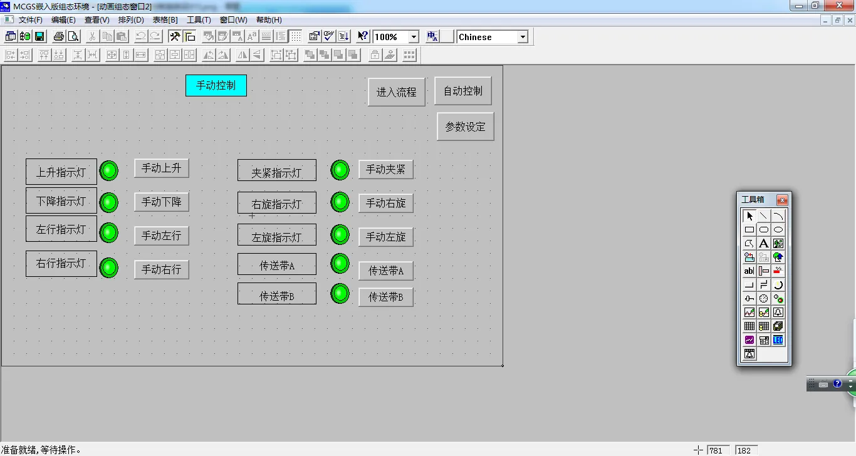Select the Rectangle drawing tool in the toolbox

click(x=749, y=229)
